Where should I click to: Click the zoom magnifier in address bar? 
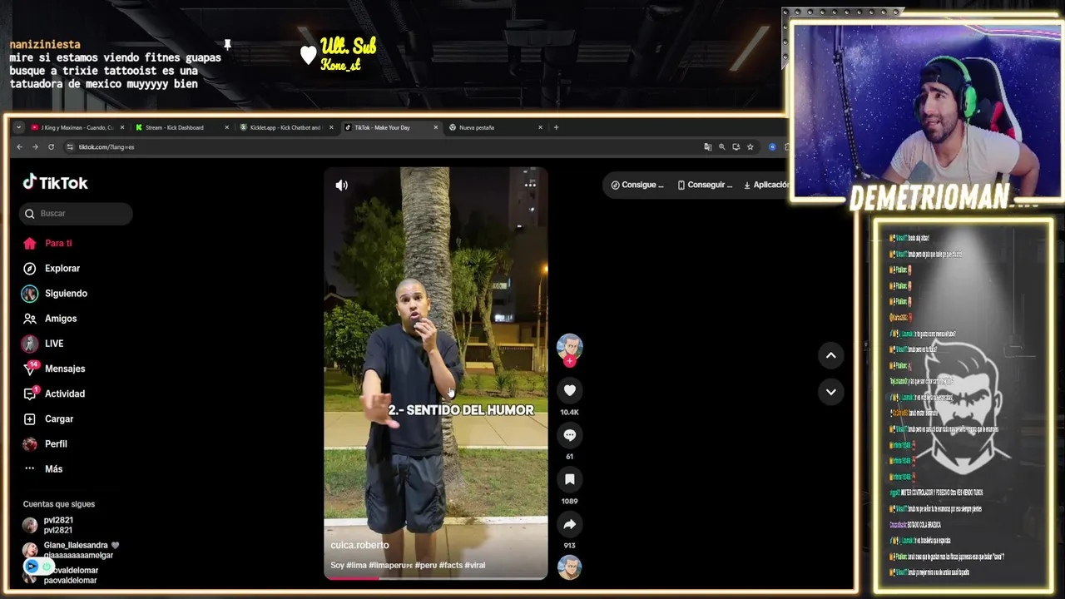click(x=722, y=147)
